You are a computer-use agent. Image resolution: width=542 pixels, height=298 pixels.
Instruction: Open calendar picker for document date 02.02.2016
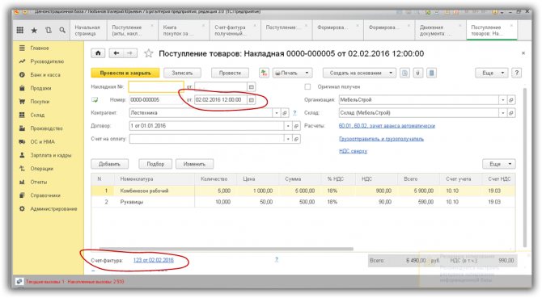pyautogui.click(x=252, y=100)
